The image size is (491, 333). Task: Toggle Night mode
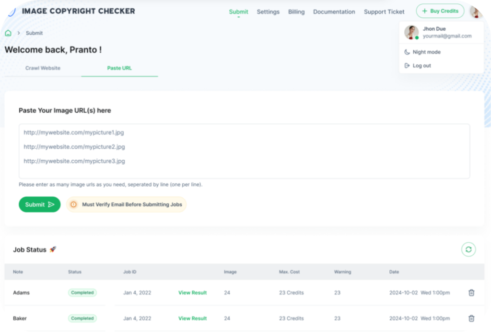426,52
